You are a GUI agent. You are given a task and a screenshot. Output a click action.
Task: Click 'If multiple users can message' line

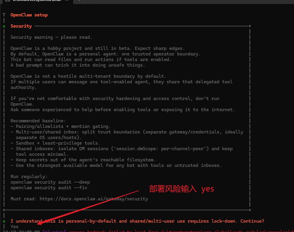coord(122,82)
